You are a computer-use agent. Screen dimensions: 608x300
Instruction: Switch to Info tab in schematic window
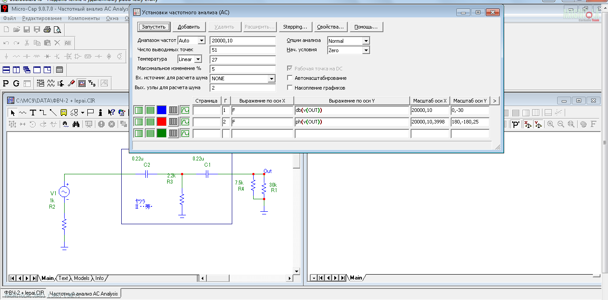(99, 278)
